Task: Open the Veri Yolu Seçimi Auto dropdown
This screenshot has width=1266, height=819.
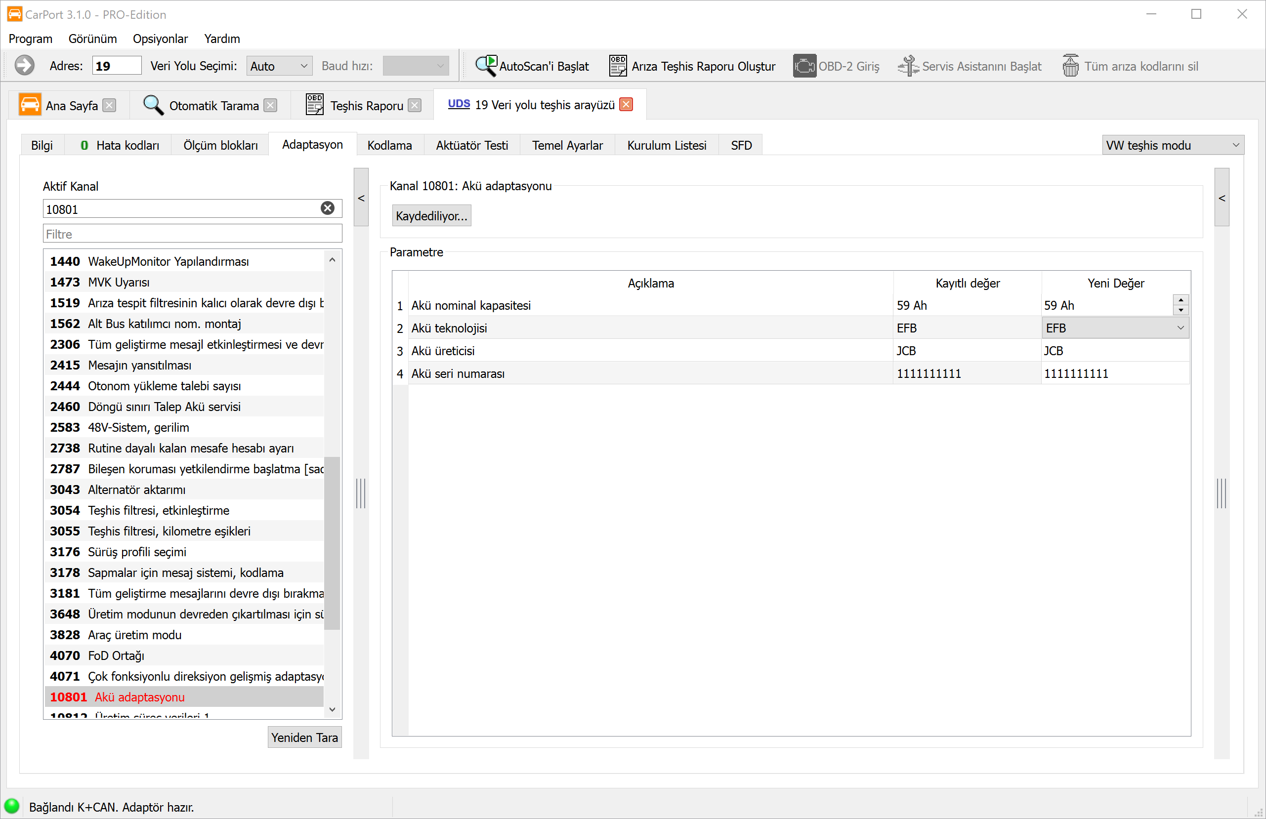Action: click(x=279, y=66)
